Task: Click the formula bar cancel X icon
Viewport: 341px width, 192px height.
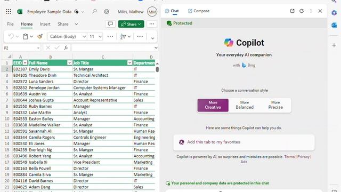Action: pos(48,47)
